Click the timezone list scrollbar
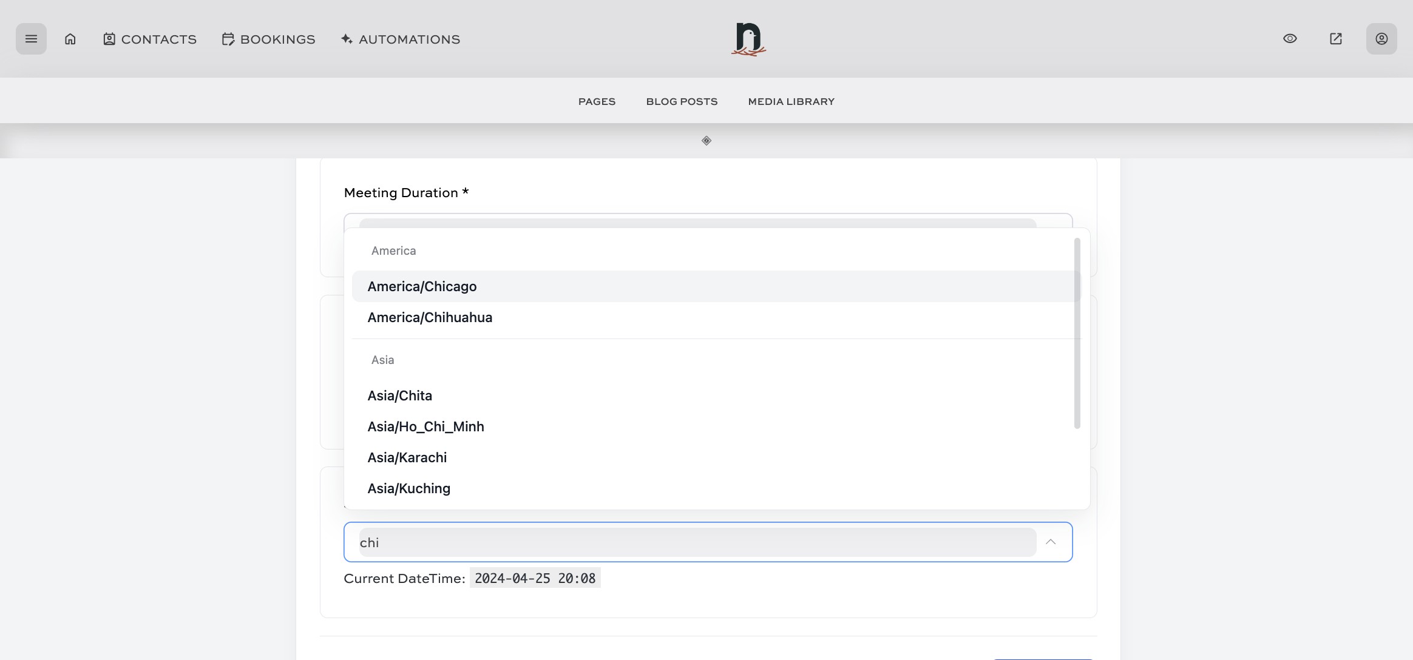 pyautogui.click(x=1077, y=334)
